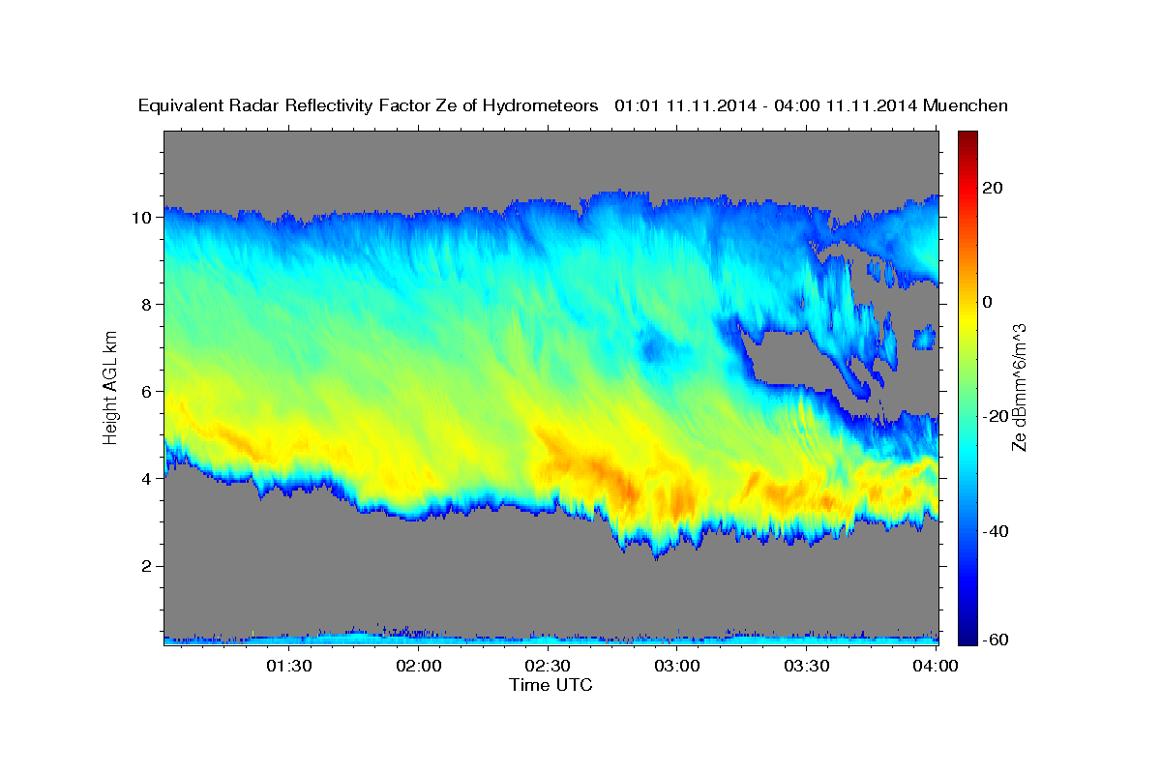
Task: Click the height tick label '4'
Action: 149,479
